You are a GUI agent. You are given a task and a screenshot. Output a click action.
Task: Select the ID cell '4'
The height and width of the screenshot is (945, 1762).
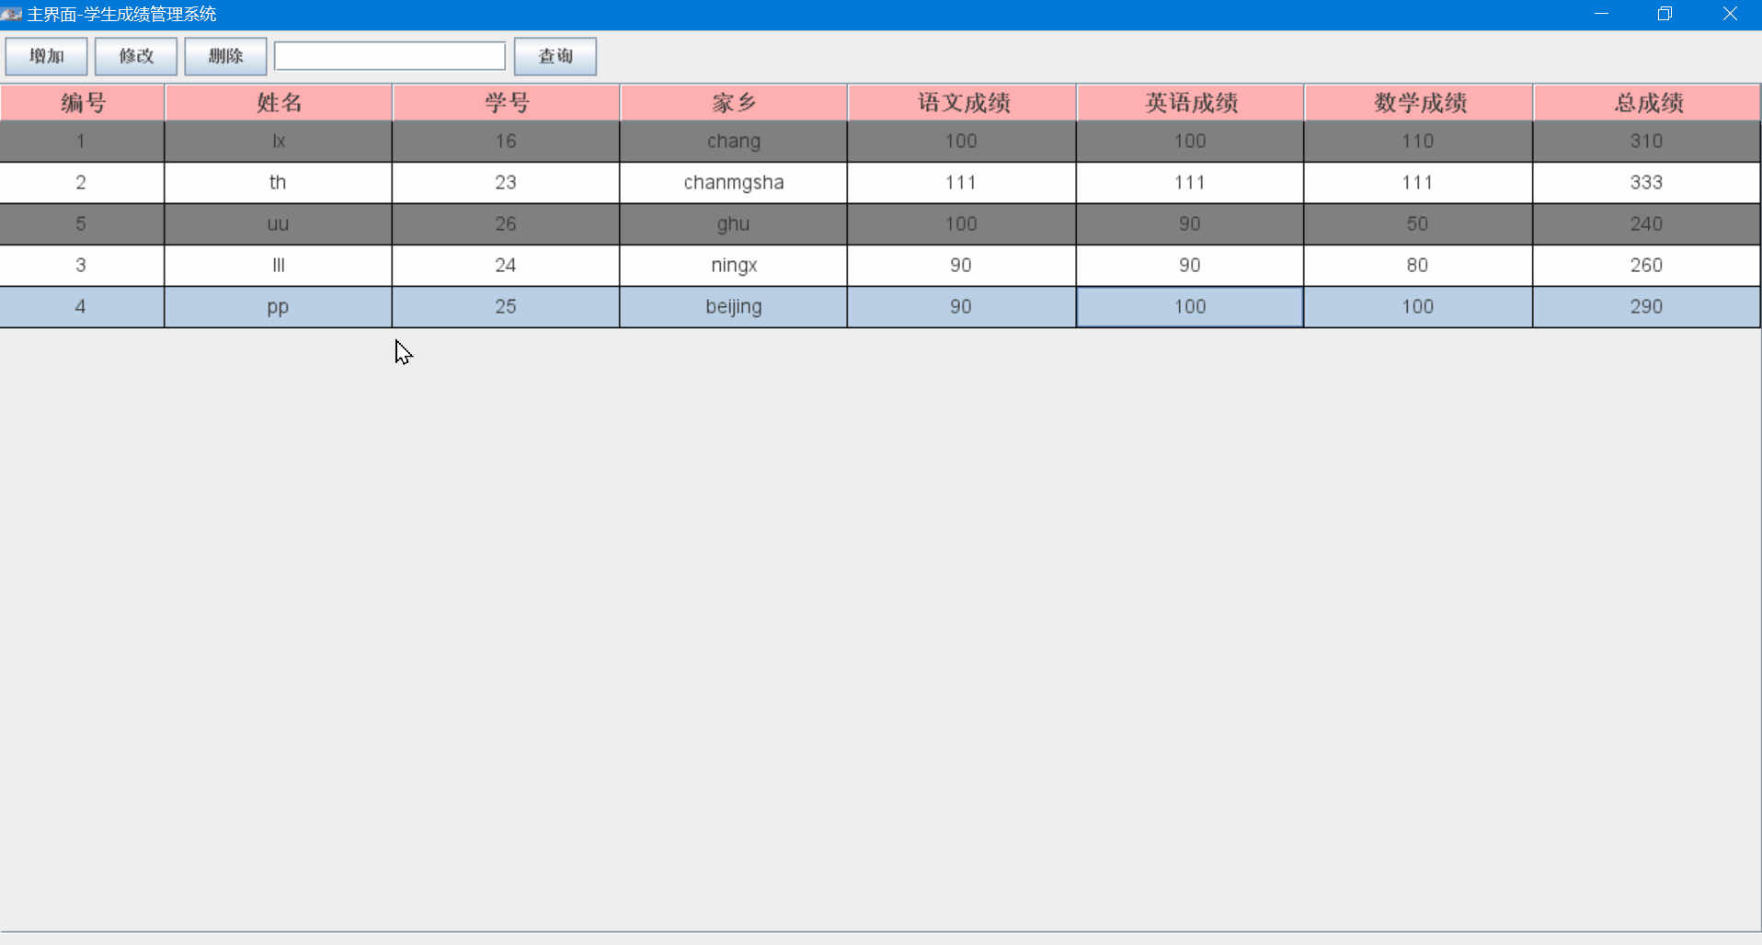pyautogui.click(x=82, y=307)
